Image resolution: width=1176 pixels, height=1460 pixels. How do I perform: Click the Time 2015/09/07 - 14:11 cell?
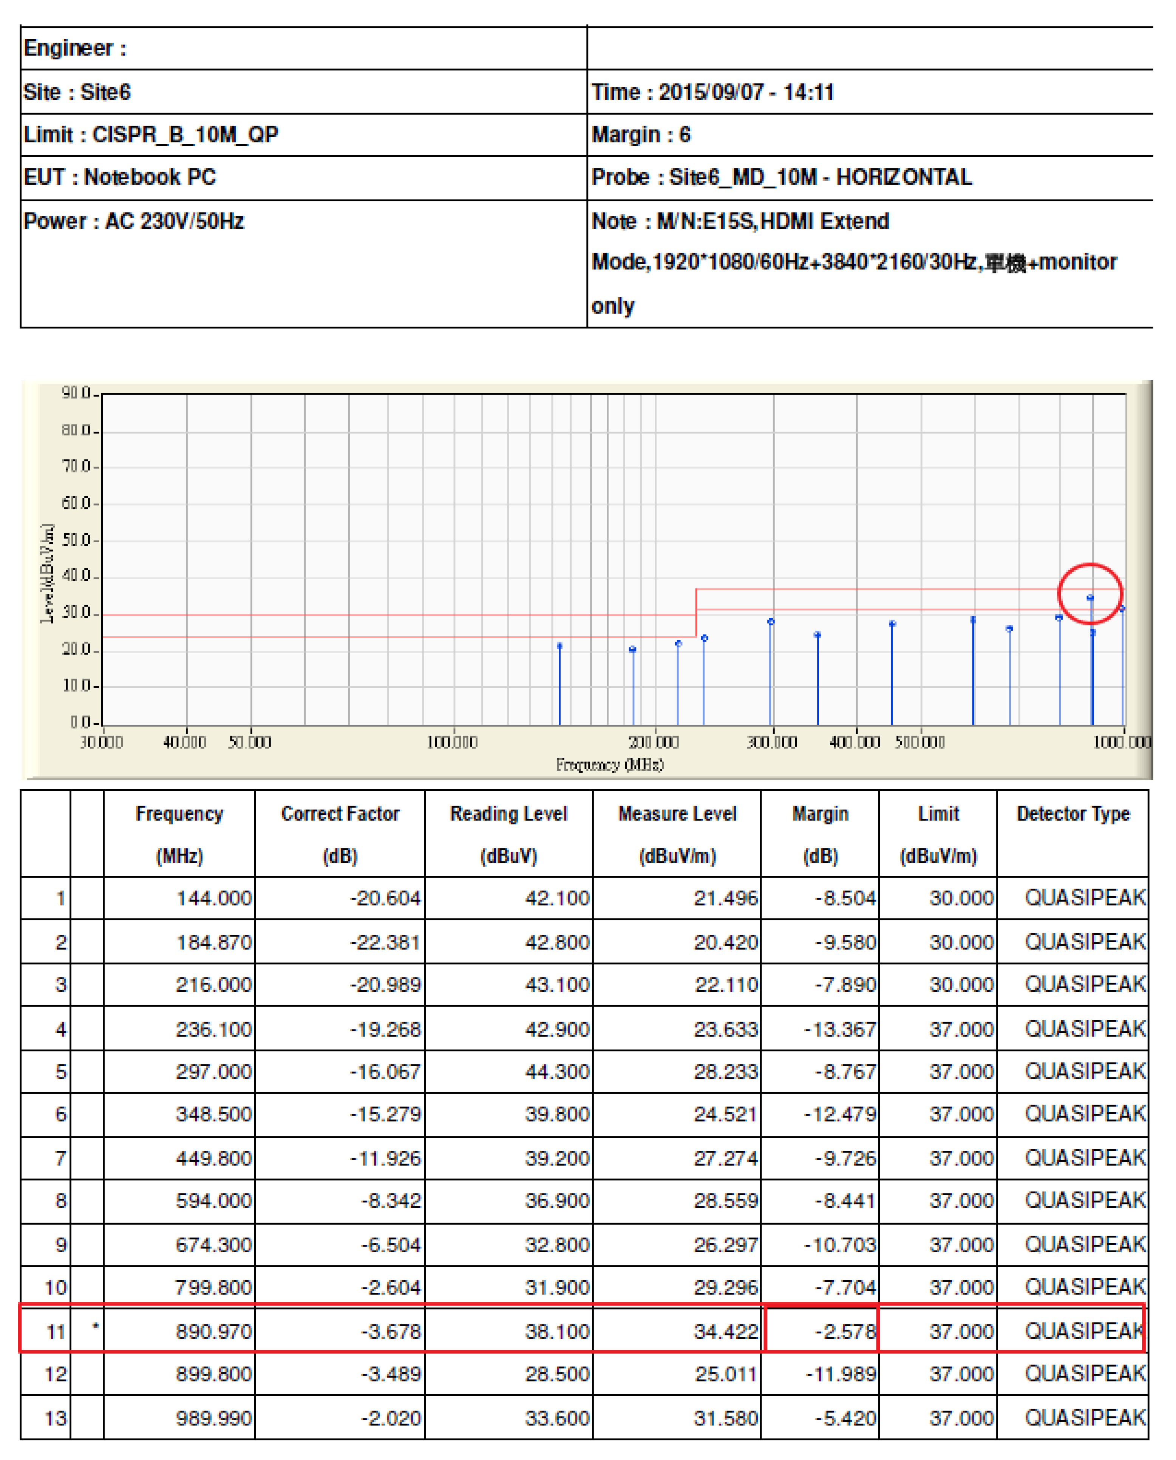(712, 91)
